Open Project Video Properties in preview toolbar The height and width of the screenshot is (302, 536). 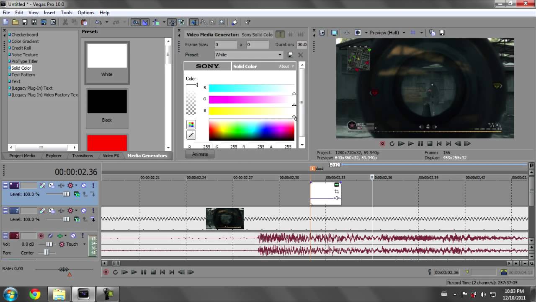pyautogui.click(x=322, y=33)
